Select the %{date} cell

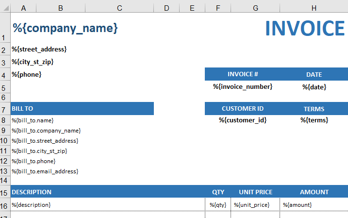click(314, 87)
